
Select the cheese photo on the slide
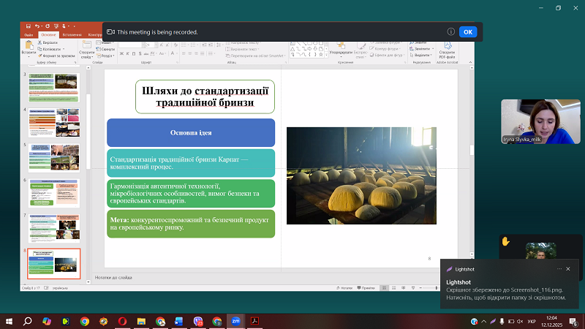[x=361, y=175]
